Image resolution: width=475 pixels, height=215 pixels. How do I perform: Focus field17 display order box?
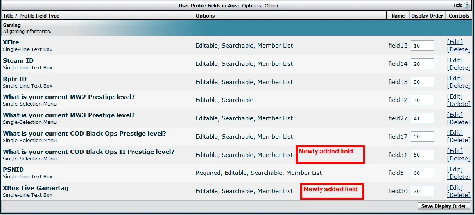point(423,137)
